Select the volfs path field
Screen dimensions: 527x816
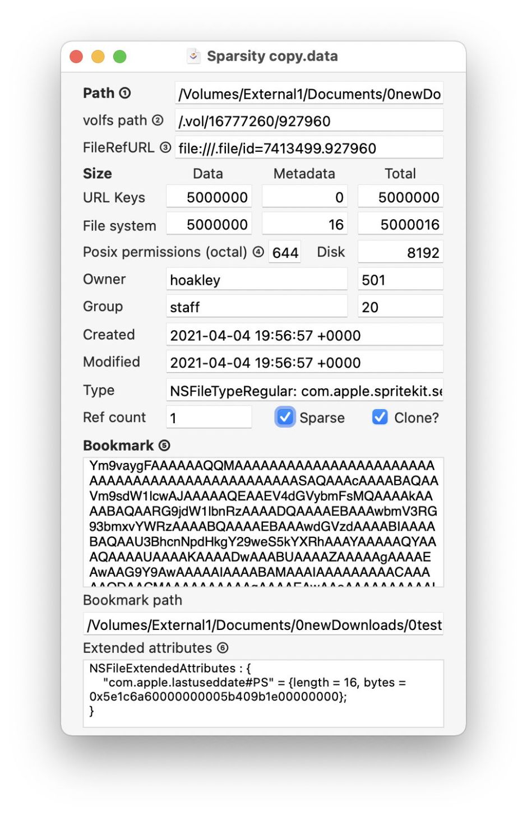309,121
